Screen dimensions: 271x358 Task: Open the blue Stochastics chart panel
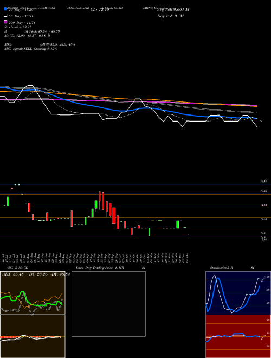pyautogui.click(x=238, y=293)
